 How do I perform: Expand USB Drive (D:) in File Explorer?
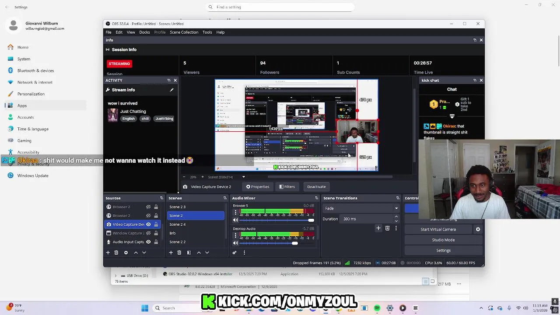point(115,276)
